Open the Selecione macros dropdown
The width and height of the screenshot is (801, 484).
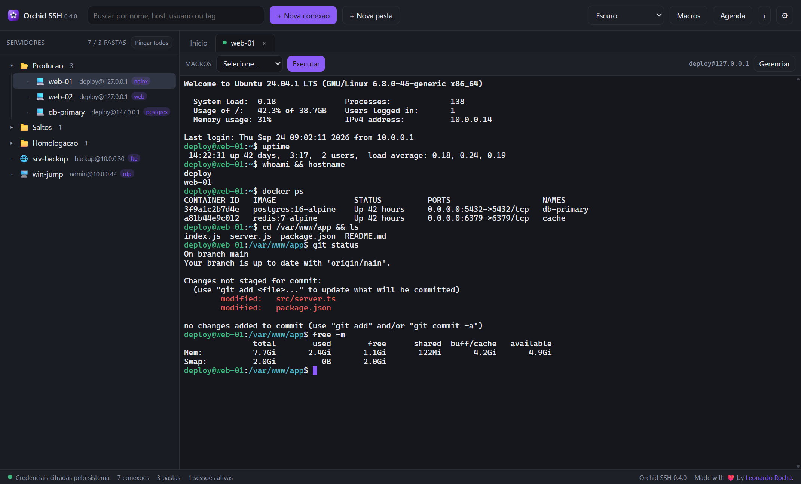250,64
